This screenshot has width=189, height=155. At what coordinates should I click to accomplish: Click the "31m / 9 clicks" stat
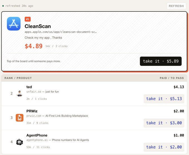tap(37, 123)
